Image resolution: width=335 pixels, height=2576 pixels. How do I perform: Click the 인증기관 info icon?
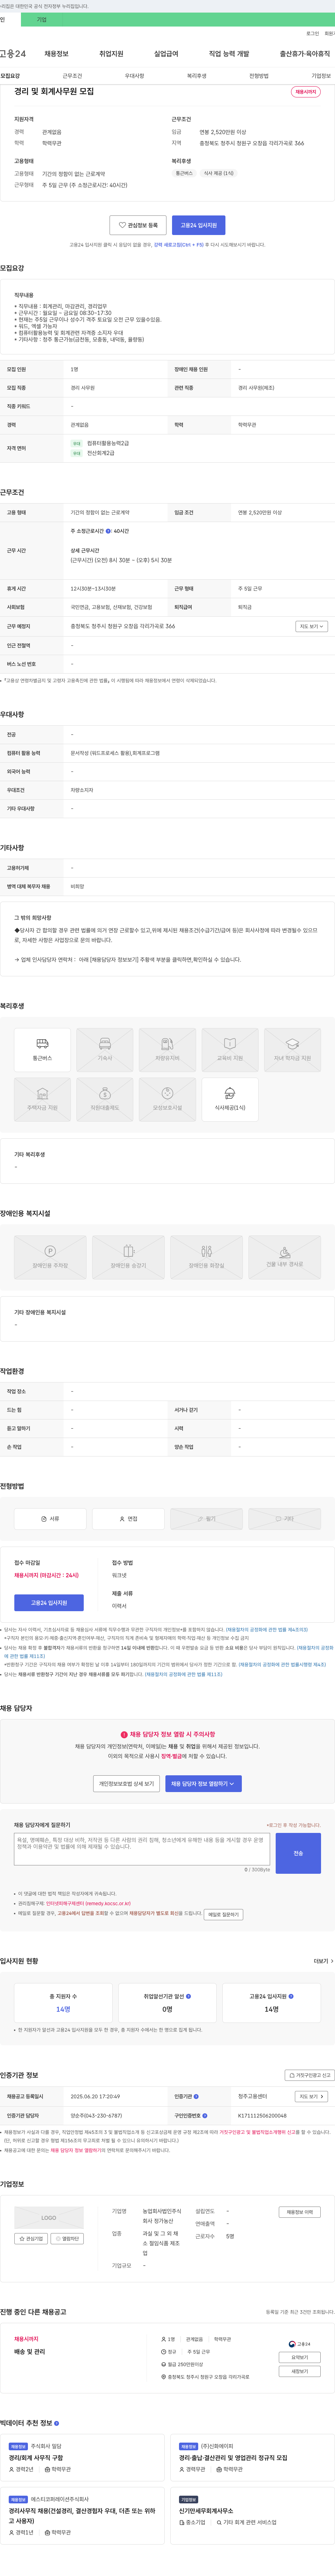pyautogui.click(x=196, y=2096)
